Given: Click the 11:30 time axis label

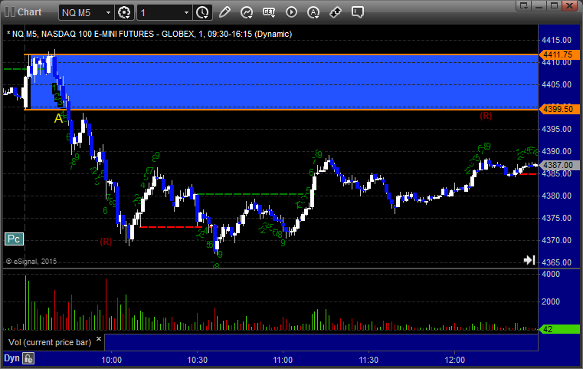Looking at the screenshot, I should (368, 360).
